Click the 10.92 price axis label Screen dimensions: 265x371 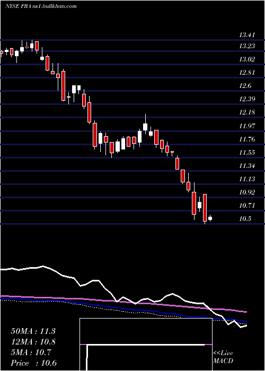click(x=247, y=192)
